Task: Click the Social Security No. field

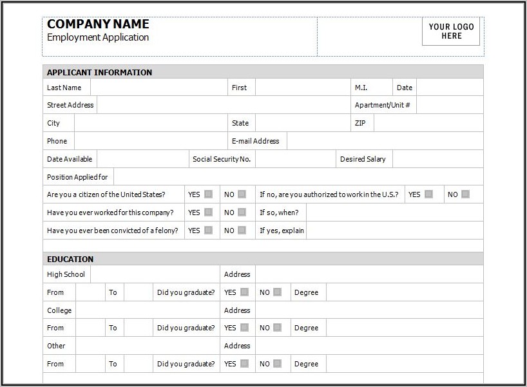Action: [295, 159]
